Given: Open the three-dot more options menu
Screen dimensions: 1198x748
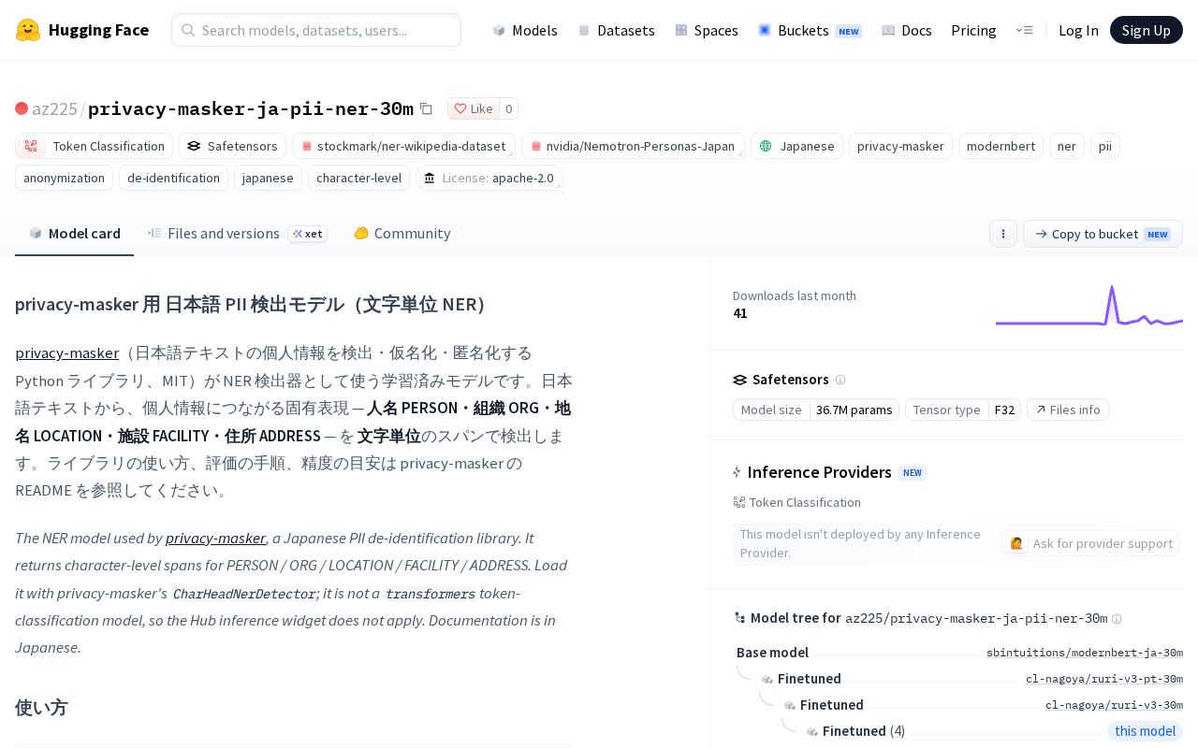Looking at the screenshot, I should pyautogui.click(x=1003, y=234).
